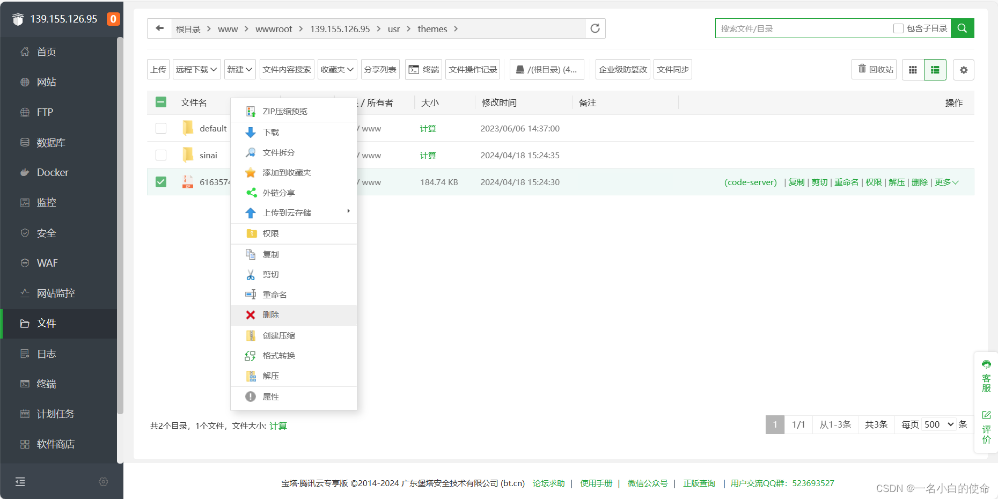998x499 pixels.
Task: Click the 企业级防篡改 button
Action: tap(623, 69)
